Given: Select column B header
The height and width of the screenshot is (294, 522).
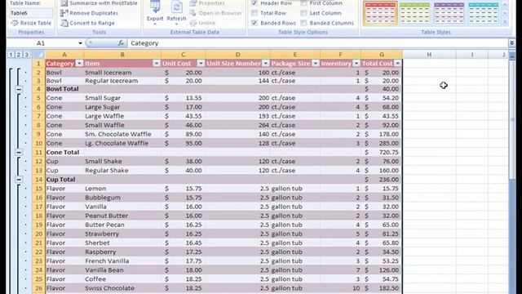Looking at the screenshot, I should coord(122,55).
